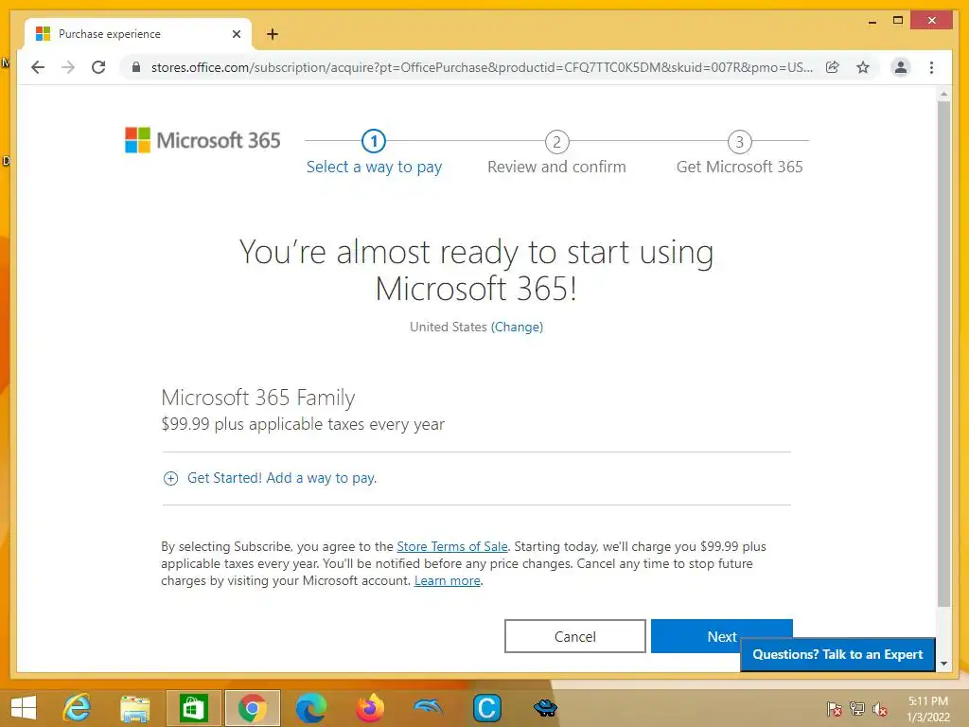
Task: Minimize the Chrome window
Action: [872, 21]
